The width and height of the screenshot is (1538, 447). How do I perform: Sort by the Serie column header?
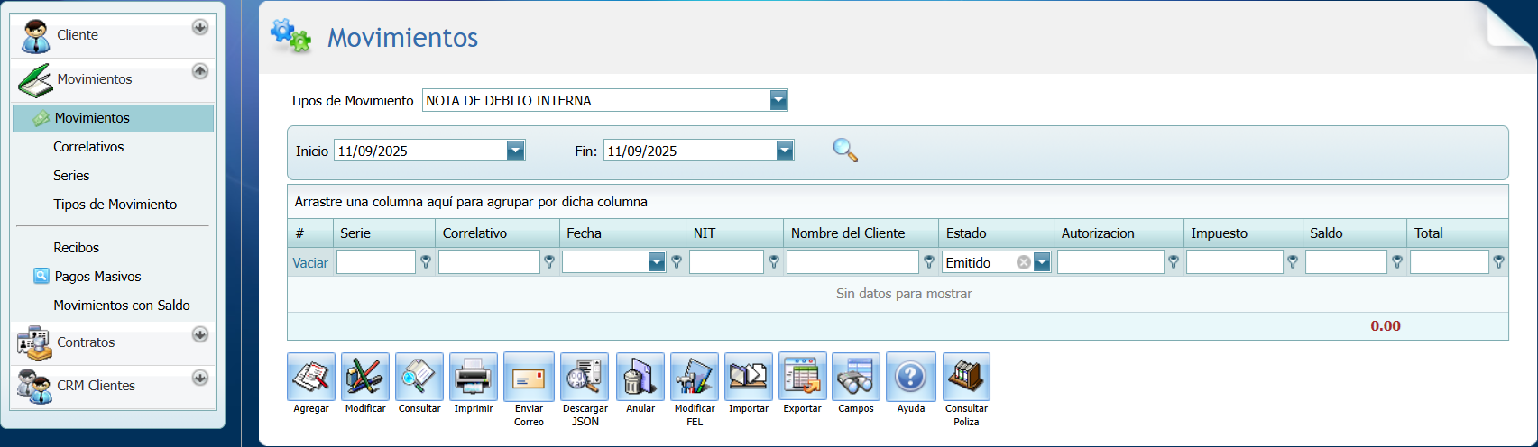[x=384, y=233]
